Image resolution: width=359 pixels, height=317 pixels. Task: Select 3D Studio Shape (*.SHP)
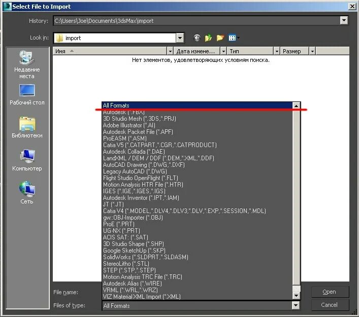pyautogui.click(x=197, y=244)
